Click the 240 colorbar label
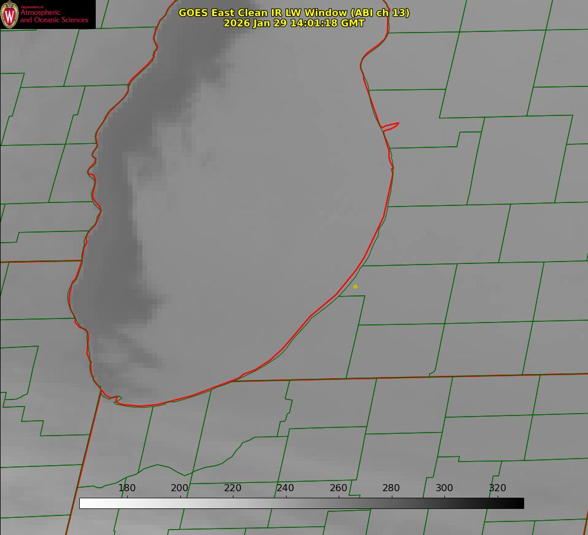This screenshot has width=588, height=535. (x=285, y=488)
